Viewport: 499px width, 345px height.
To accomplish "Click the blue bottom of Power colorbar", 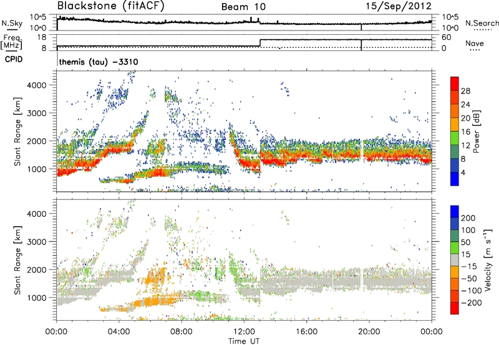I will [455, 179].
